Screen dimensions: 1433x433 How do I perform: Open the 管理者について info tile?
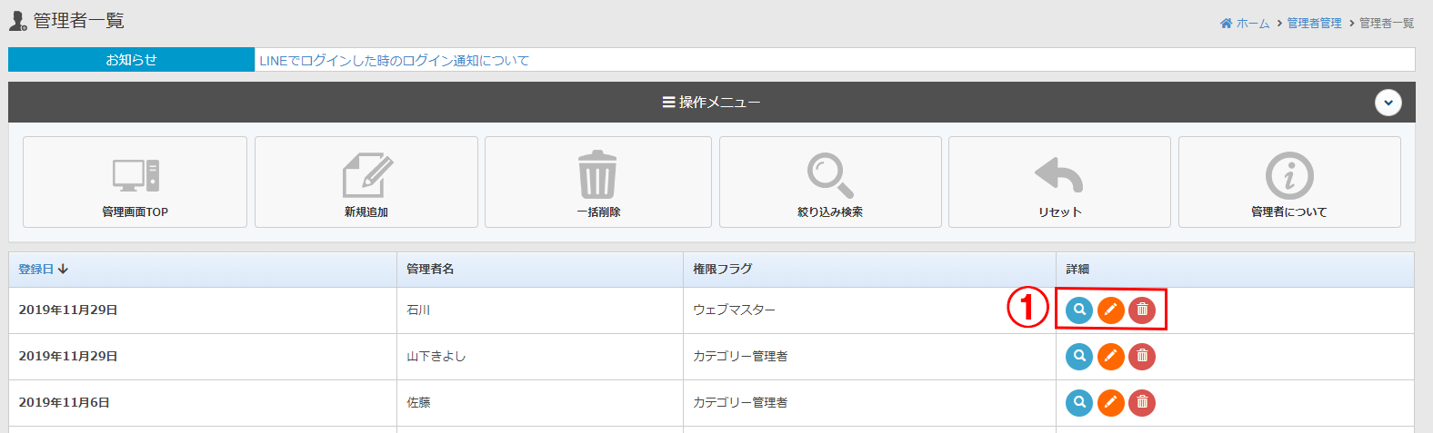1288,182
